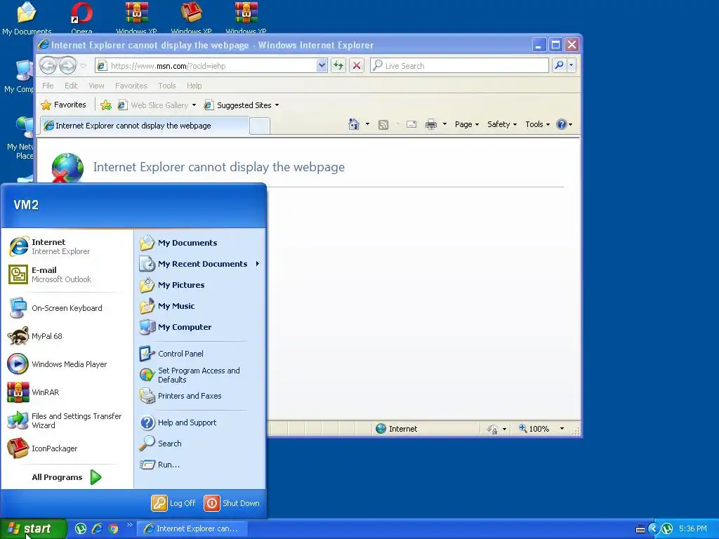Open Favorites center star button

(64, 105)
